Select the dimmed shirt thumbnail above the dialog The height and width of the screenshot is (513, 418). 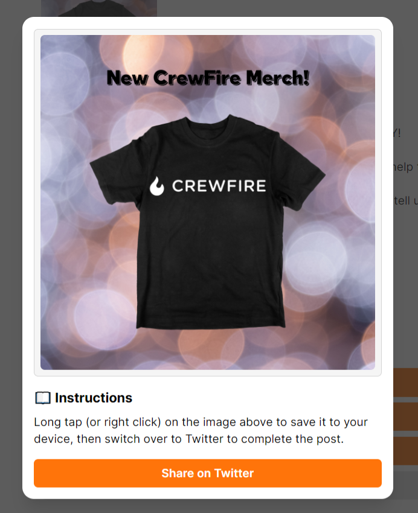point(99,8)
